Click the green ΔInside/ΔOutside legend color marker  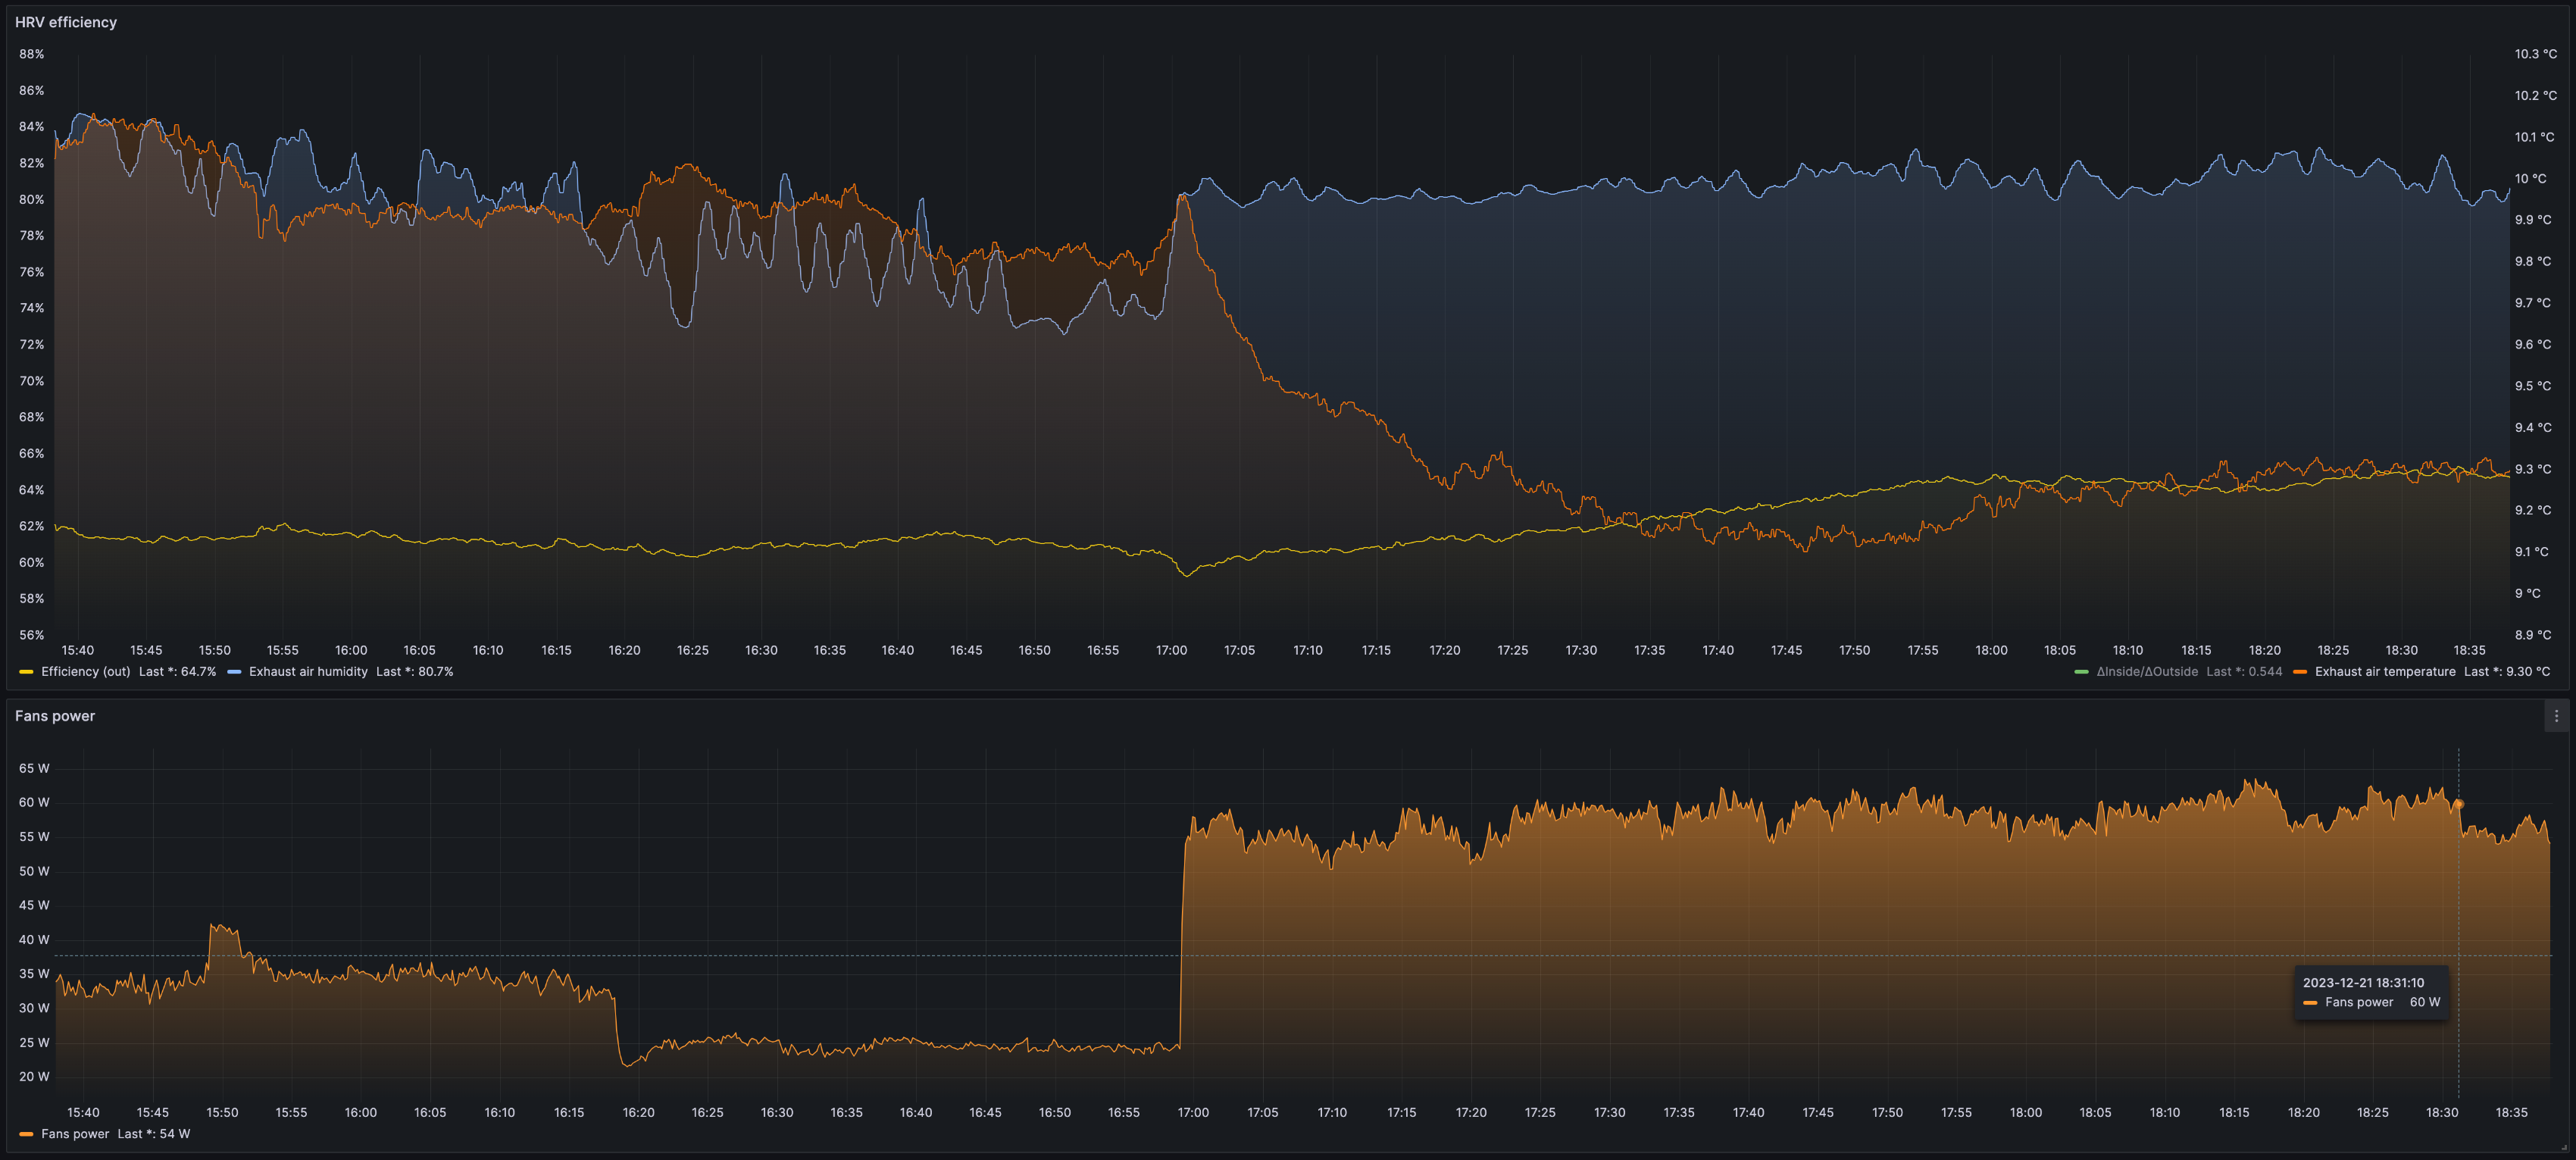tap(2081, 672)
